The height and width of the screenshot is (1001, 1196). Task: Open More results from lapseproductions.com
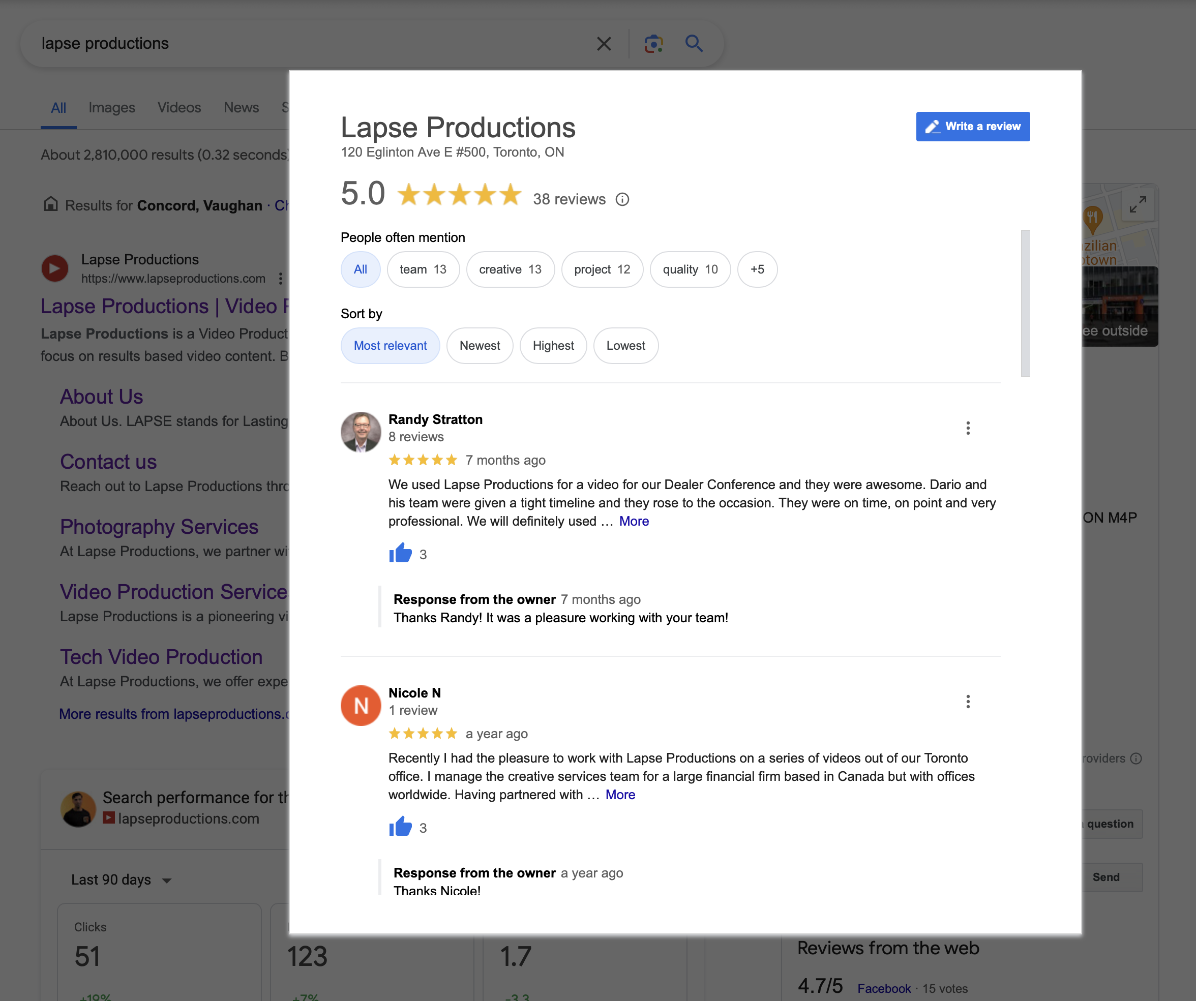[x=174, y=713]
